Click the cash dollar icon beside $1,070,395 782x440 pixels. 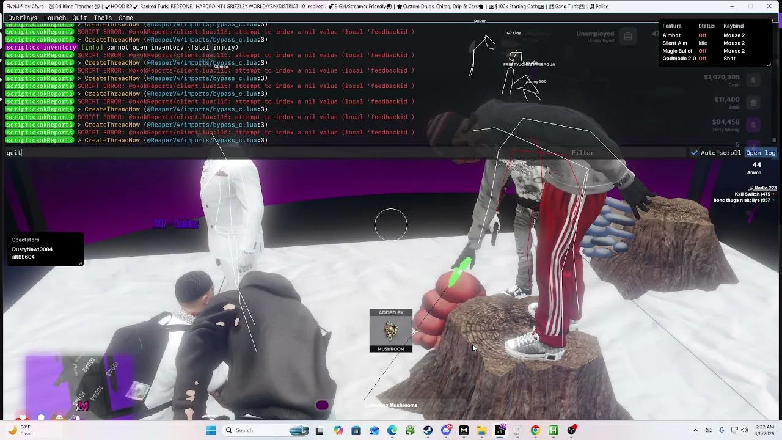[753, 80]
